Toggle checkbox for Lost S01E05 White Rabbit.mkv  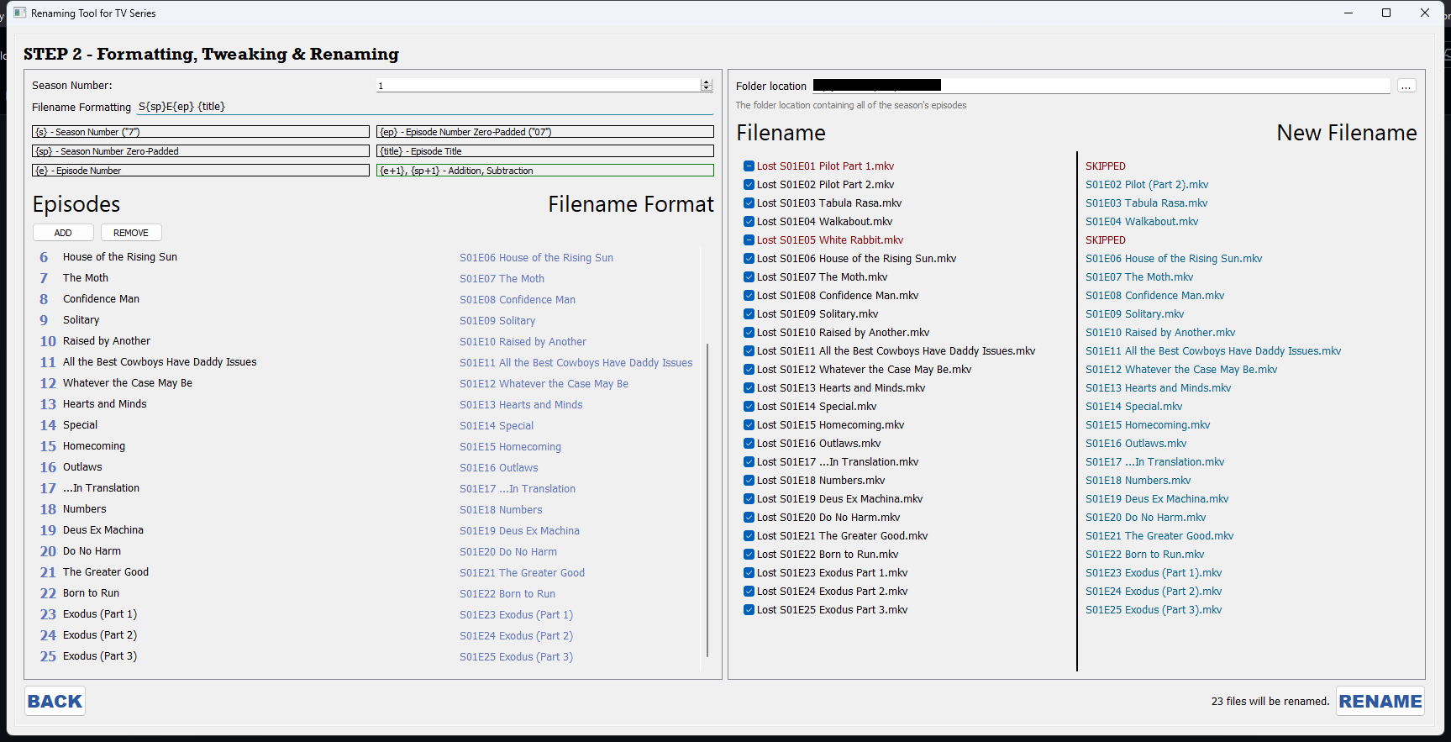point(749,240)
